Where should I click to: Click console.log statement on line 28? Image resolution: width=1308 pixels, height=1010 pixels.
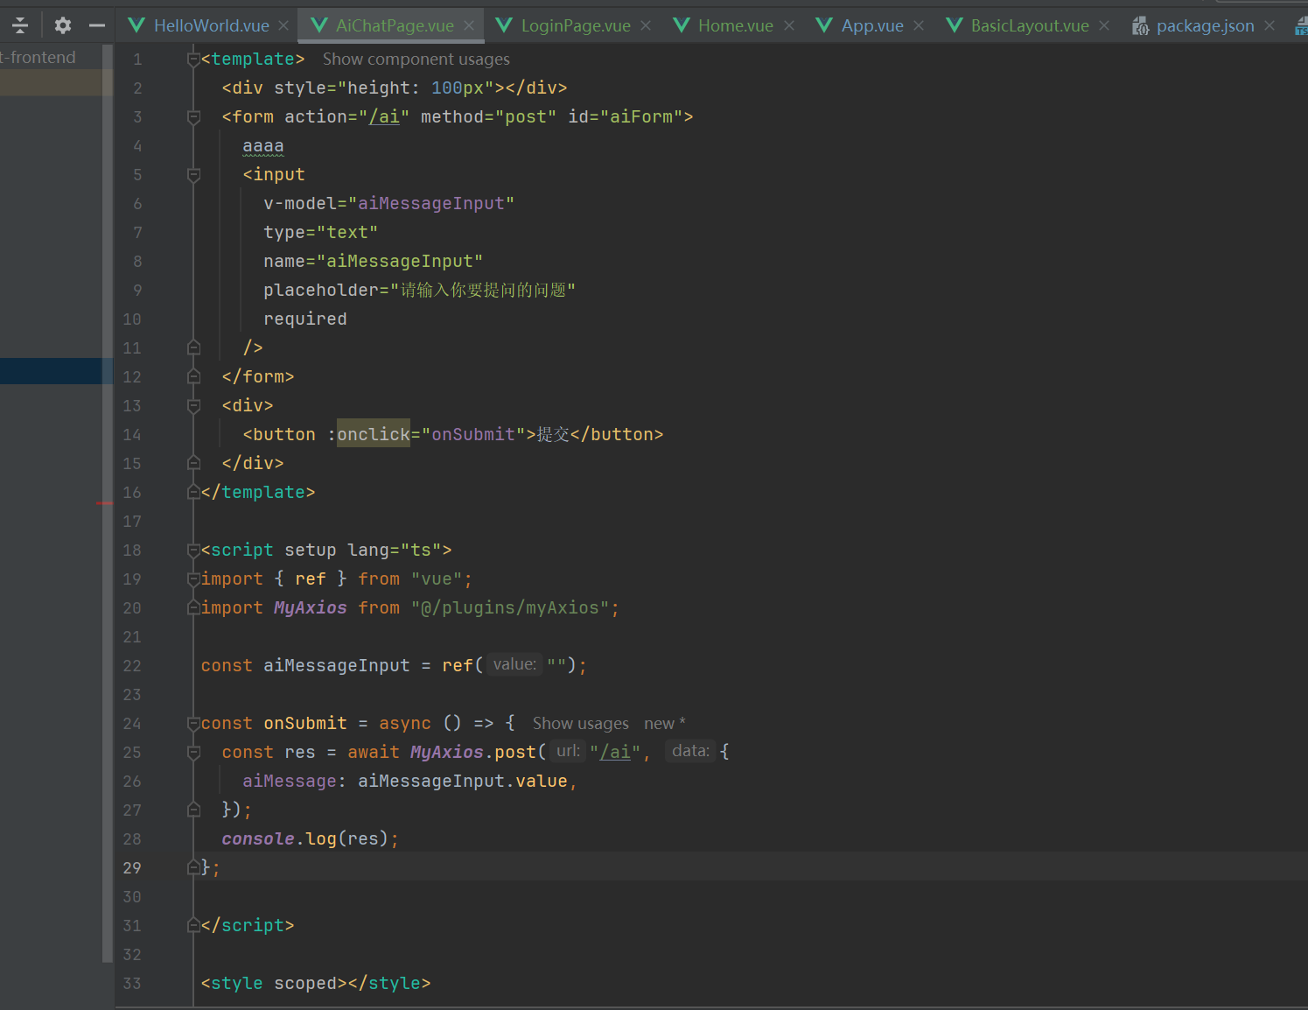click(310, 839)
